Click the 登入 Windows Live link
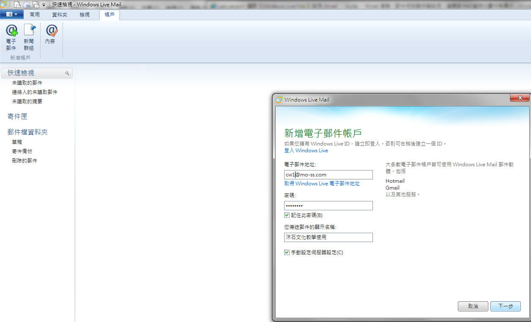Image resolution: width=531 pixels, height=322 pixels. click(306, 151)
